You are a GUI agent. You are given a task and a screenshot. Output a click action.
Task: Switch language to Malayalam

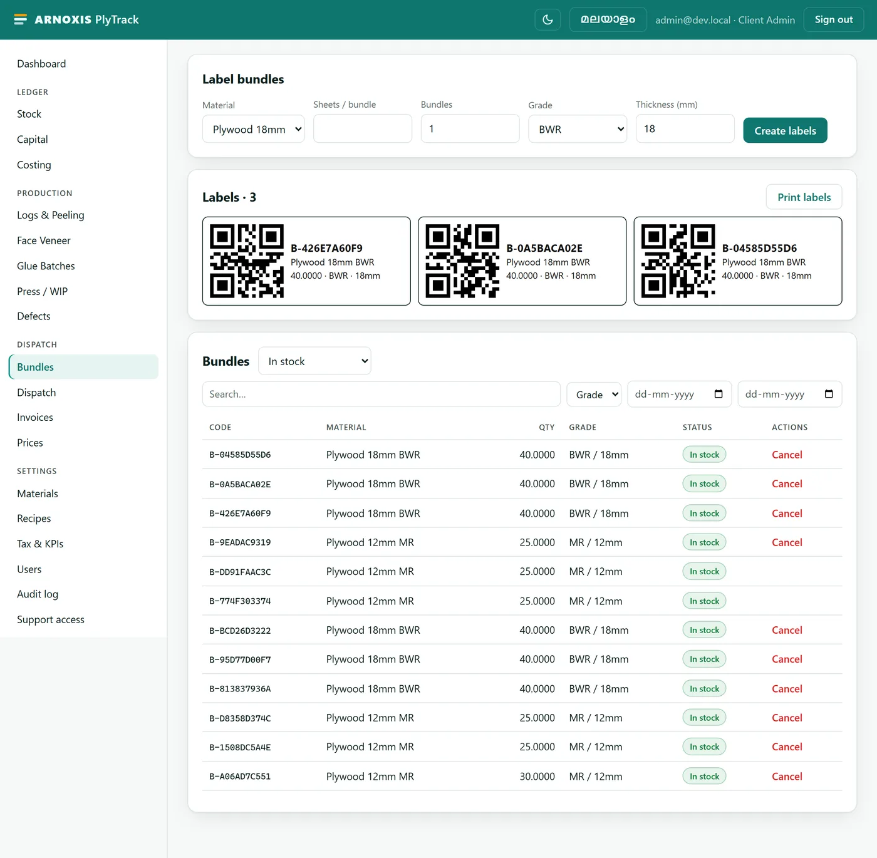[608, 19]
